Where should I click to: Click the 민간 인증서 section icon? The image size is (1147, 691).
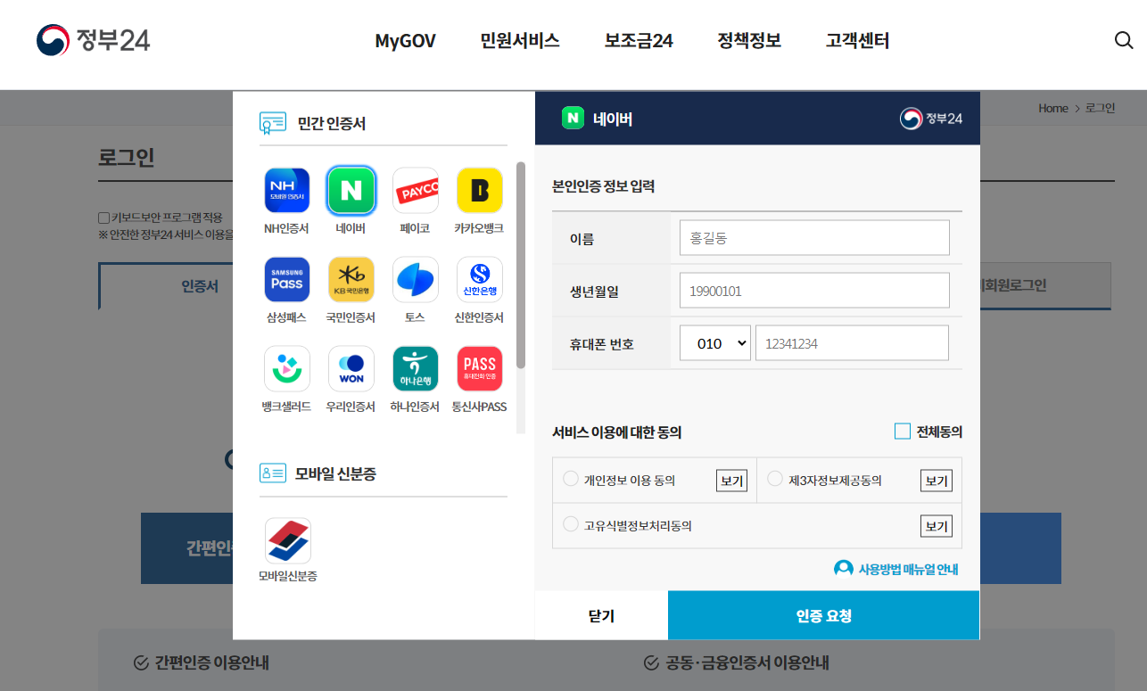tap(273, 123)
